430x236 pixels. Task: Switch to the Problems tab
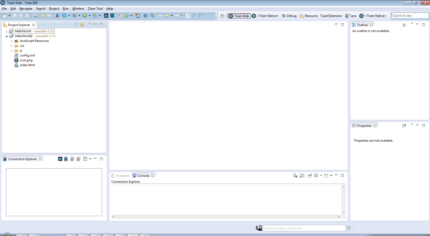coord(120,176)
